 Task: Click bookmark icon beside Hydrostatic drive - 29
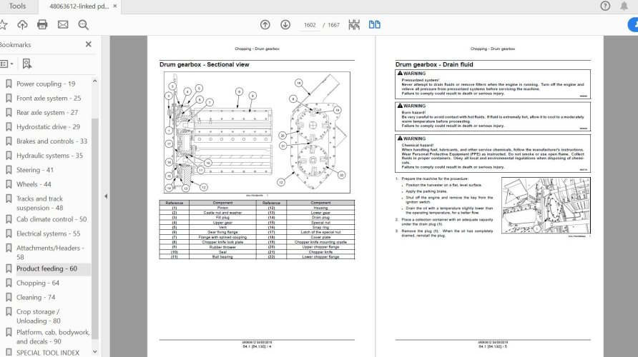point(9,126)
